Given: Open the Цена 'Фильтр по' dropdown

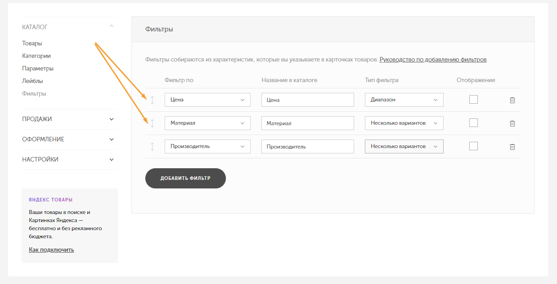Looking at the screenshot, I should (x=207, y=100).
